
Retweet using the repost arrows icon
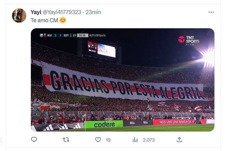[66, 140]
